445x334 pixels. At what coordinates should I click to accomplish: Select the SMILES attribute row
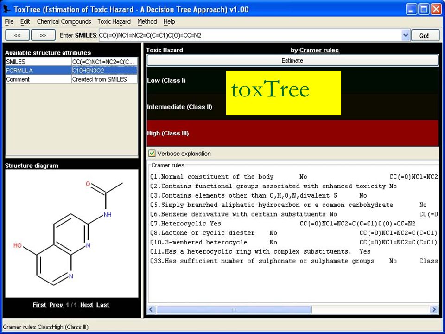[x=71, y=62]
